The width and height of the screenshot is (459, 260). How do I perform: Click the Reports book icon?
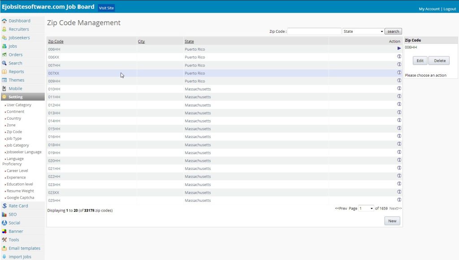point(4,72)
